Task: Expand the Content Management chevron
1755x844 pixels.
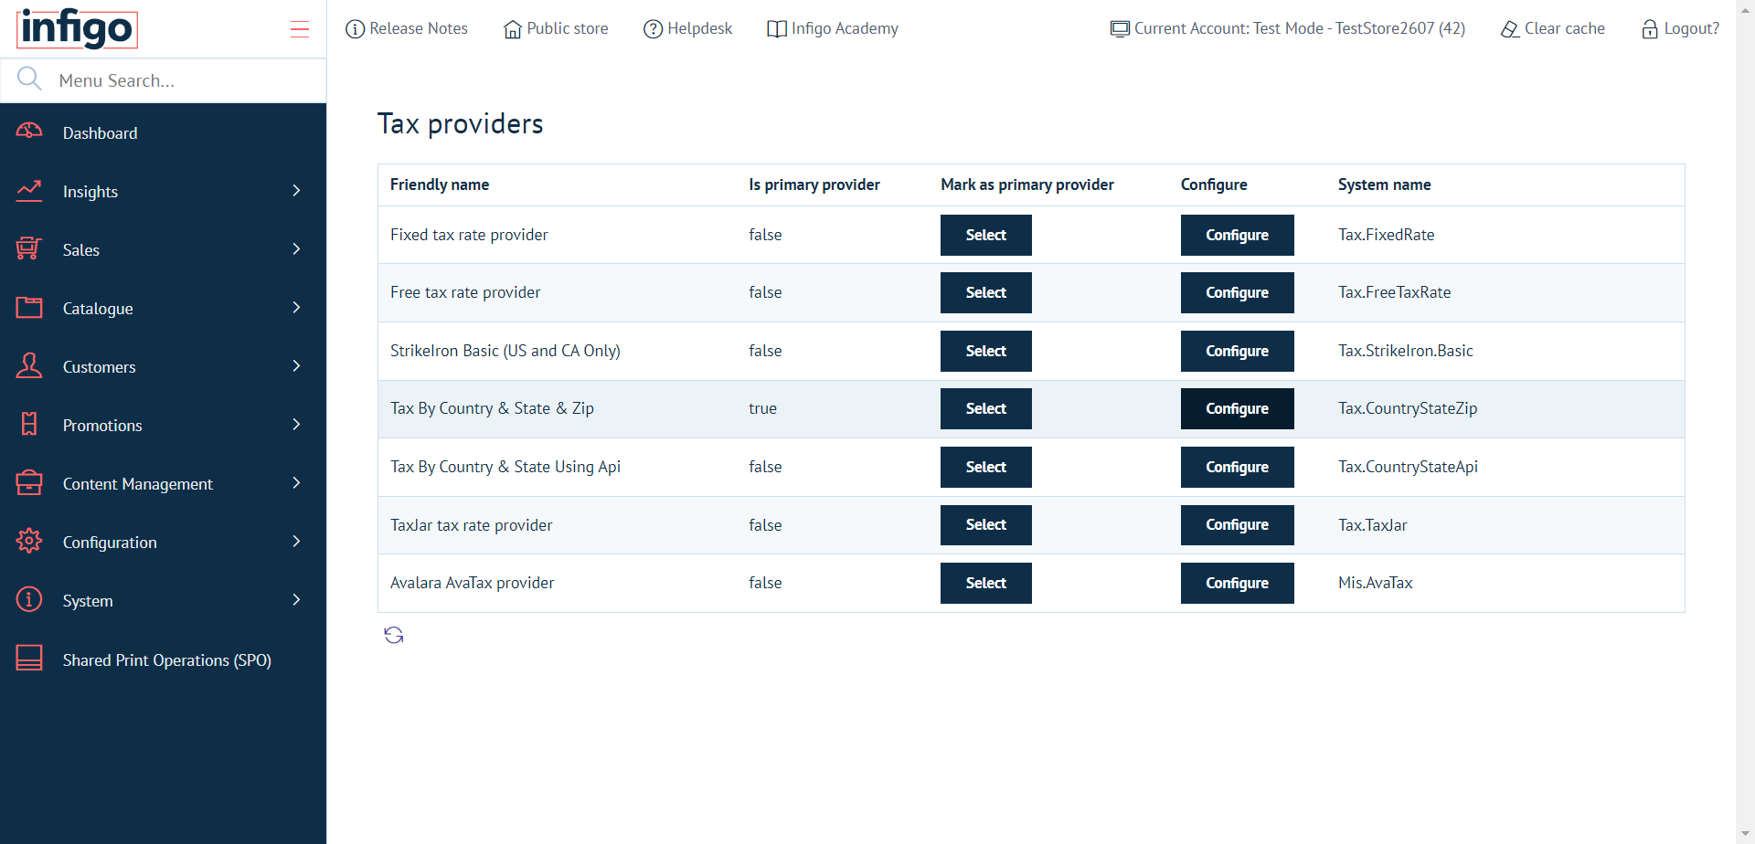Action: pyautogui.click(x=296, y=483)
